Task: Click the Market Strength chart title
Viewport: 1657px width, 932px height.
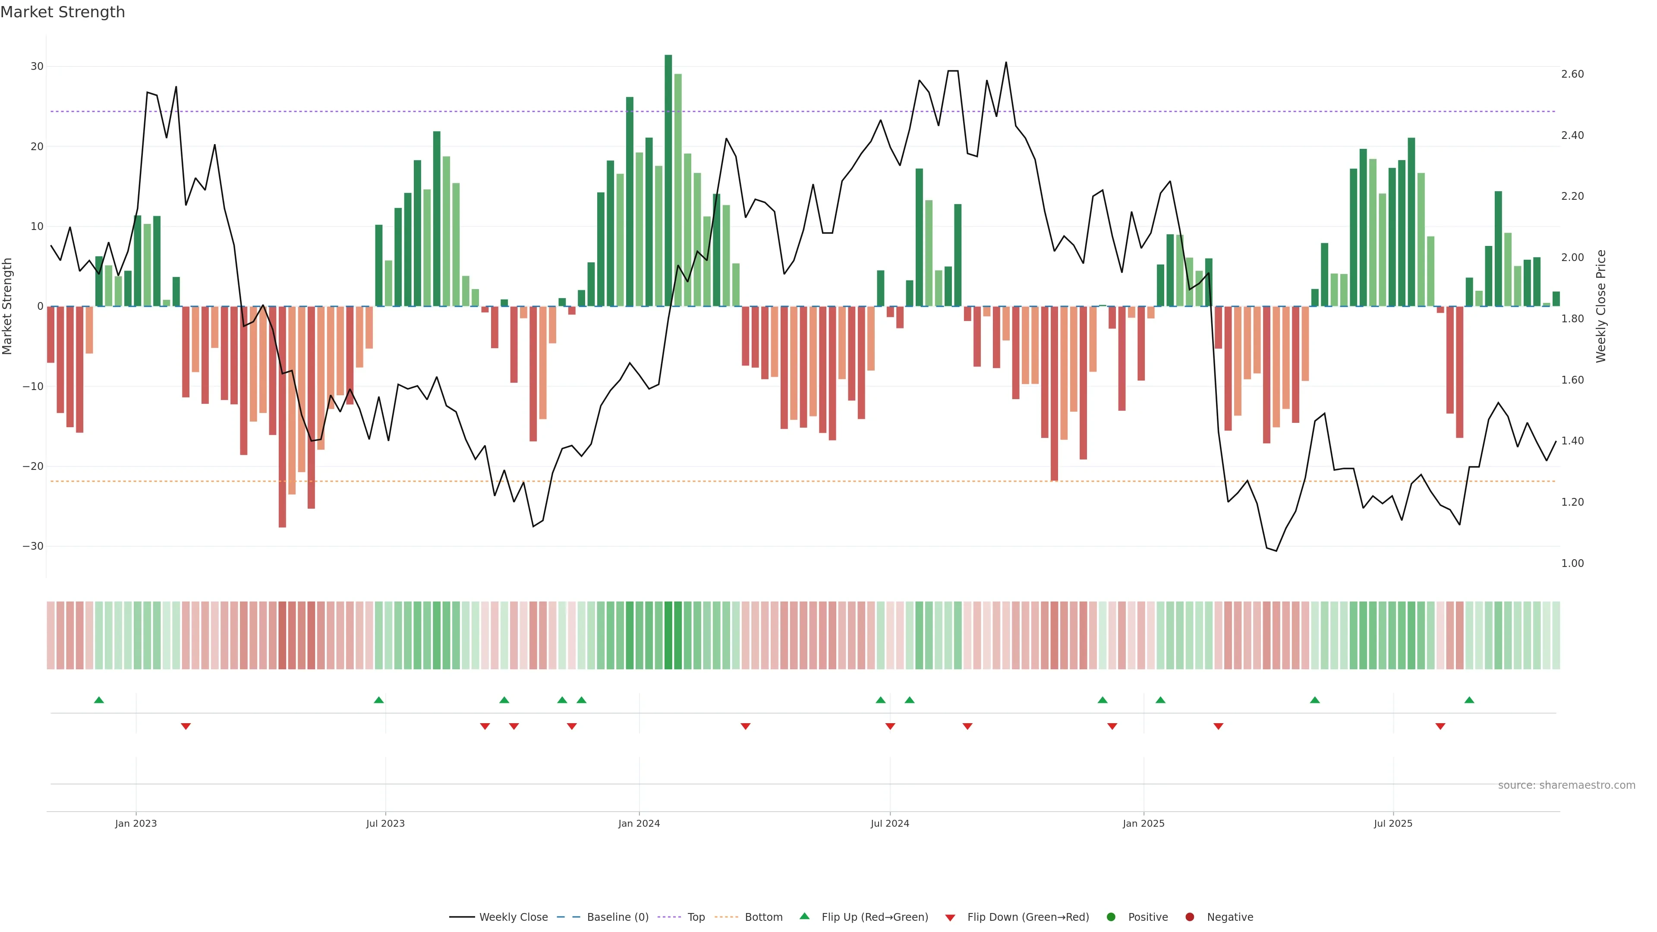Action: [63, 12]
